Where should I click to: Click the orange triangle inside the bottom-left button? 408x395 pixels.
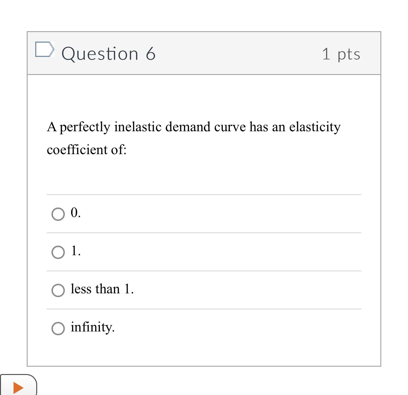pyautogui.click(x=18, y=387)
